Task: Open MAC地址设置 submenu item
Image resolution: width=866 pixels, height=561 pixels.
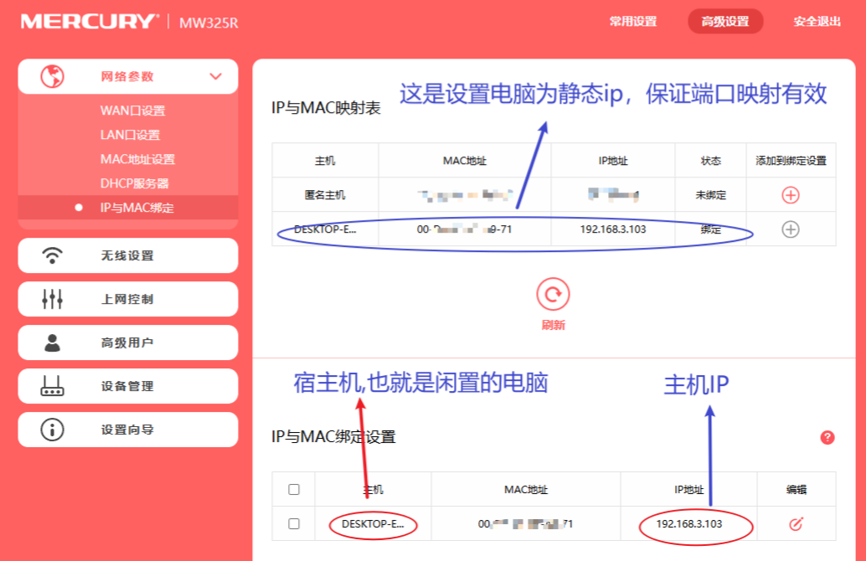Action: point(137,159)
